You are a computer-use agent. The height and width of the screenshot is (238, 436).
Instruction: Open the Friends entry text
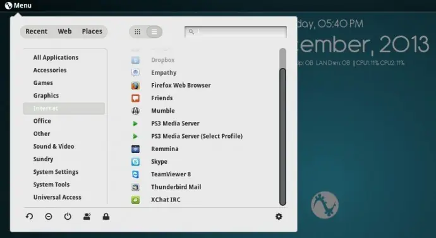[162, 98]
